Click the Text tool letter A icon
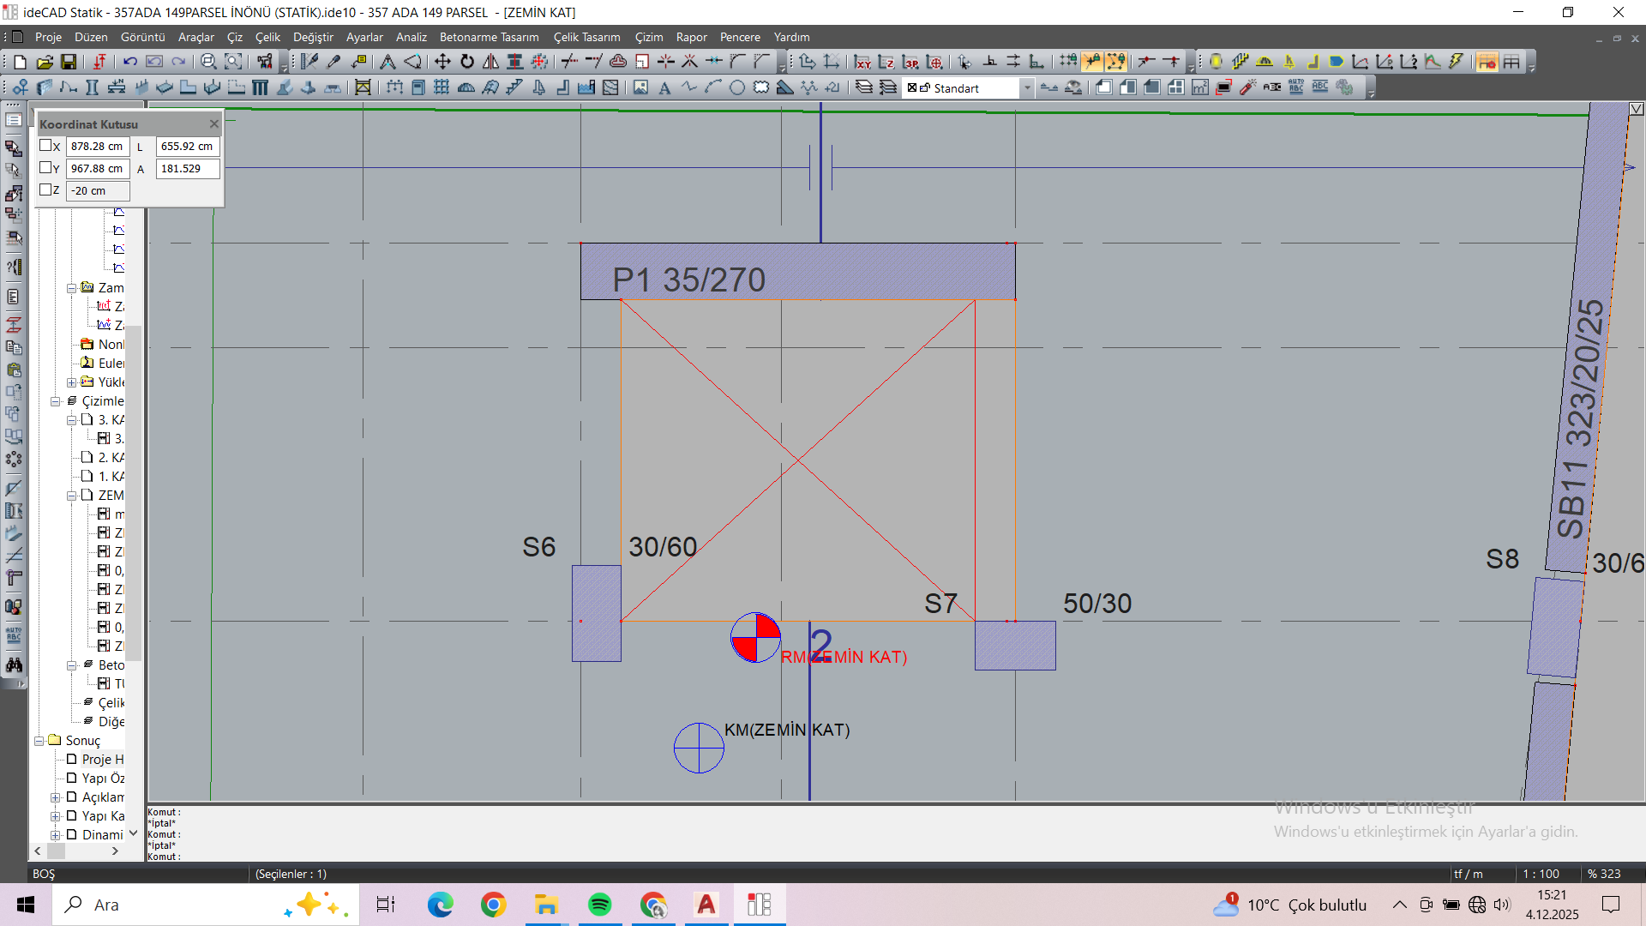 [x=664, y=87]
